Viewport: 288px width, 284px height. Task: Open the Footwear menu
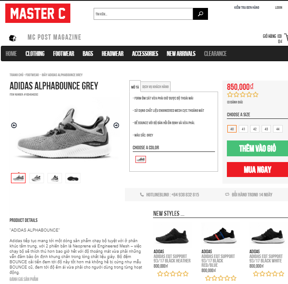[x=64, y=54]
